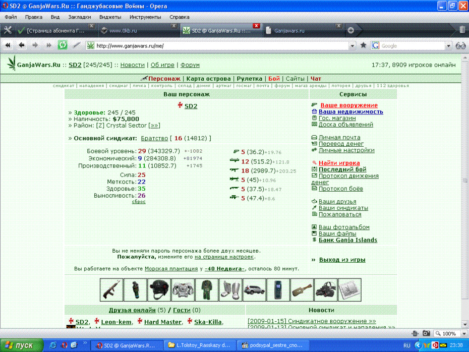Expand the district [»»] link

coord(154,125)
